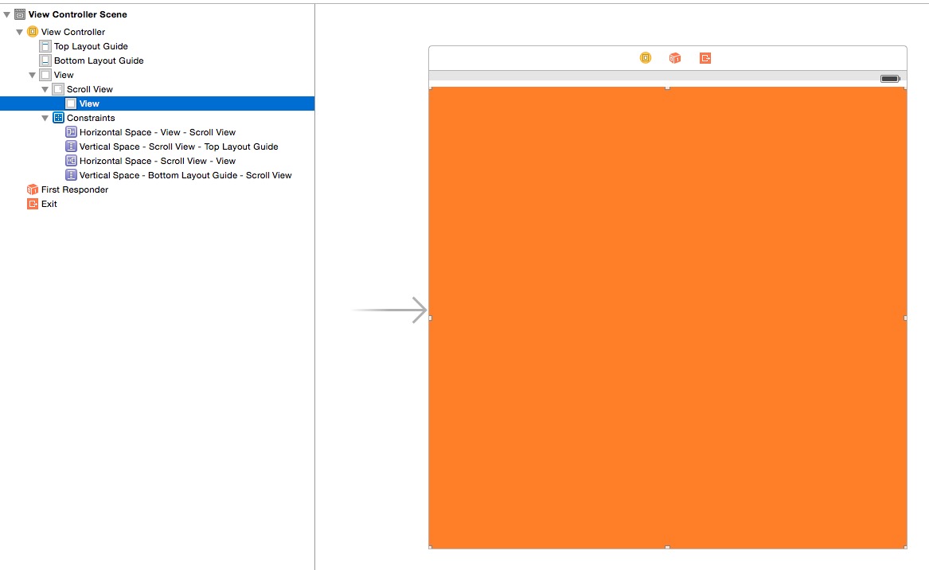Click the storyboard entry point arrow
The width and height of the screenshot is (929, 570).
[390, 310]
